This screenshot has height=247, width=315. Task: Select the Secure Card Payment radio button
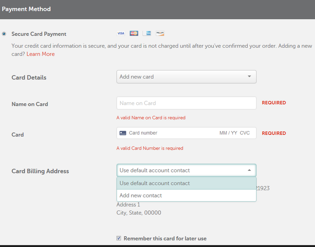click(x=4, y=34)
